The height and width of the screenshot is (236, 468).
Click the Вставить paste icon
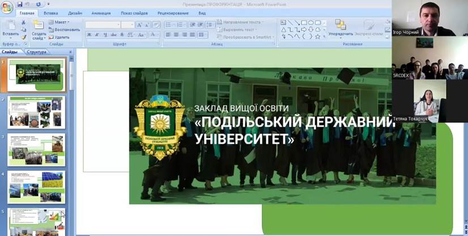(10, 26)
